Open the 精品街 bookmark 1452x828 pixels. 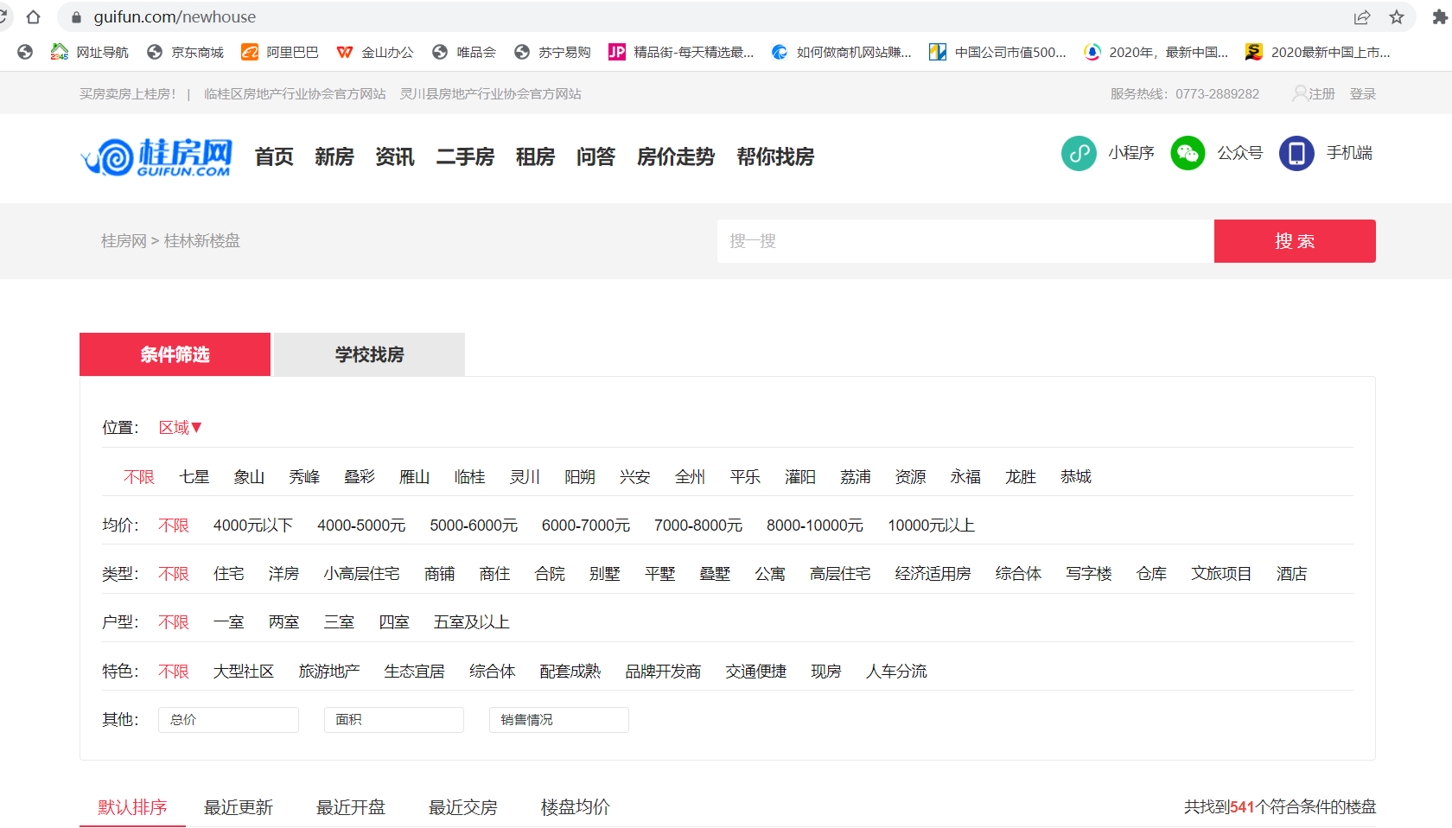[681, 53]
